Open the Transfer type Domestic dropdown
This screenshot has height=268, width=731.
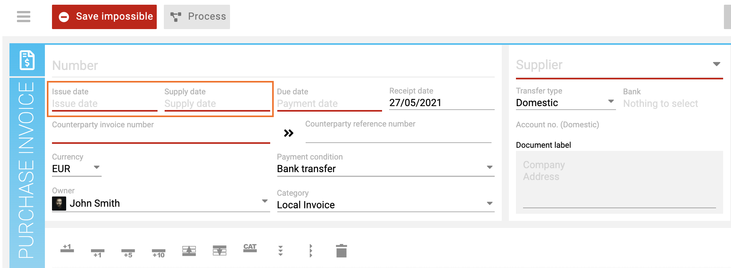(x=566, y=103)
